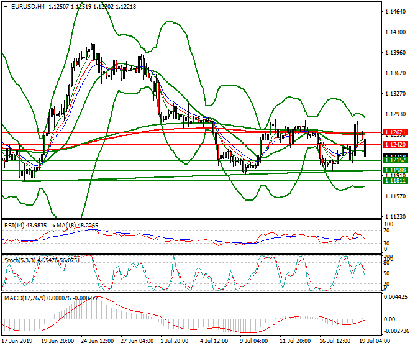The width and height of the screenshot is (410, 348).
Task: Click the 9 Jul 04:00 time axis label
Action: 254,341
